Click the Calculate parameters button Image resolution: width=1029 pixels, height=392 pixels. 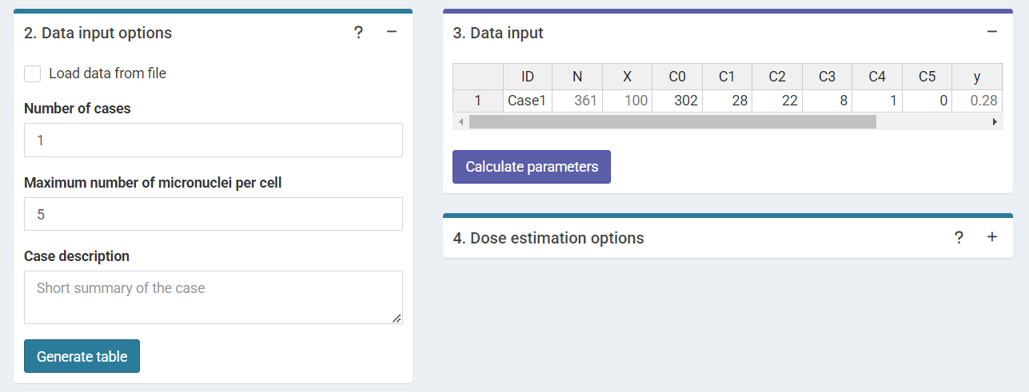(532, 167)
